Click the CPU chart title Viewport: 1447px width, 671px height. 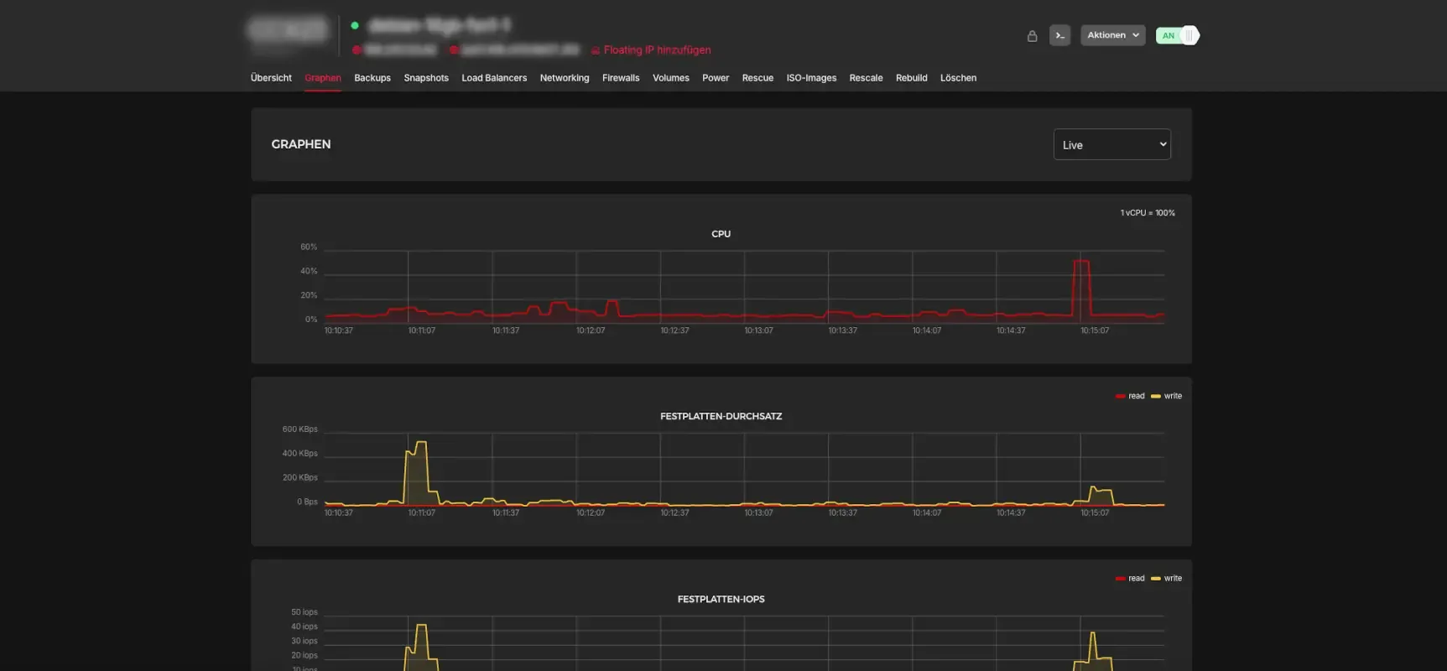click(721, 234)
